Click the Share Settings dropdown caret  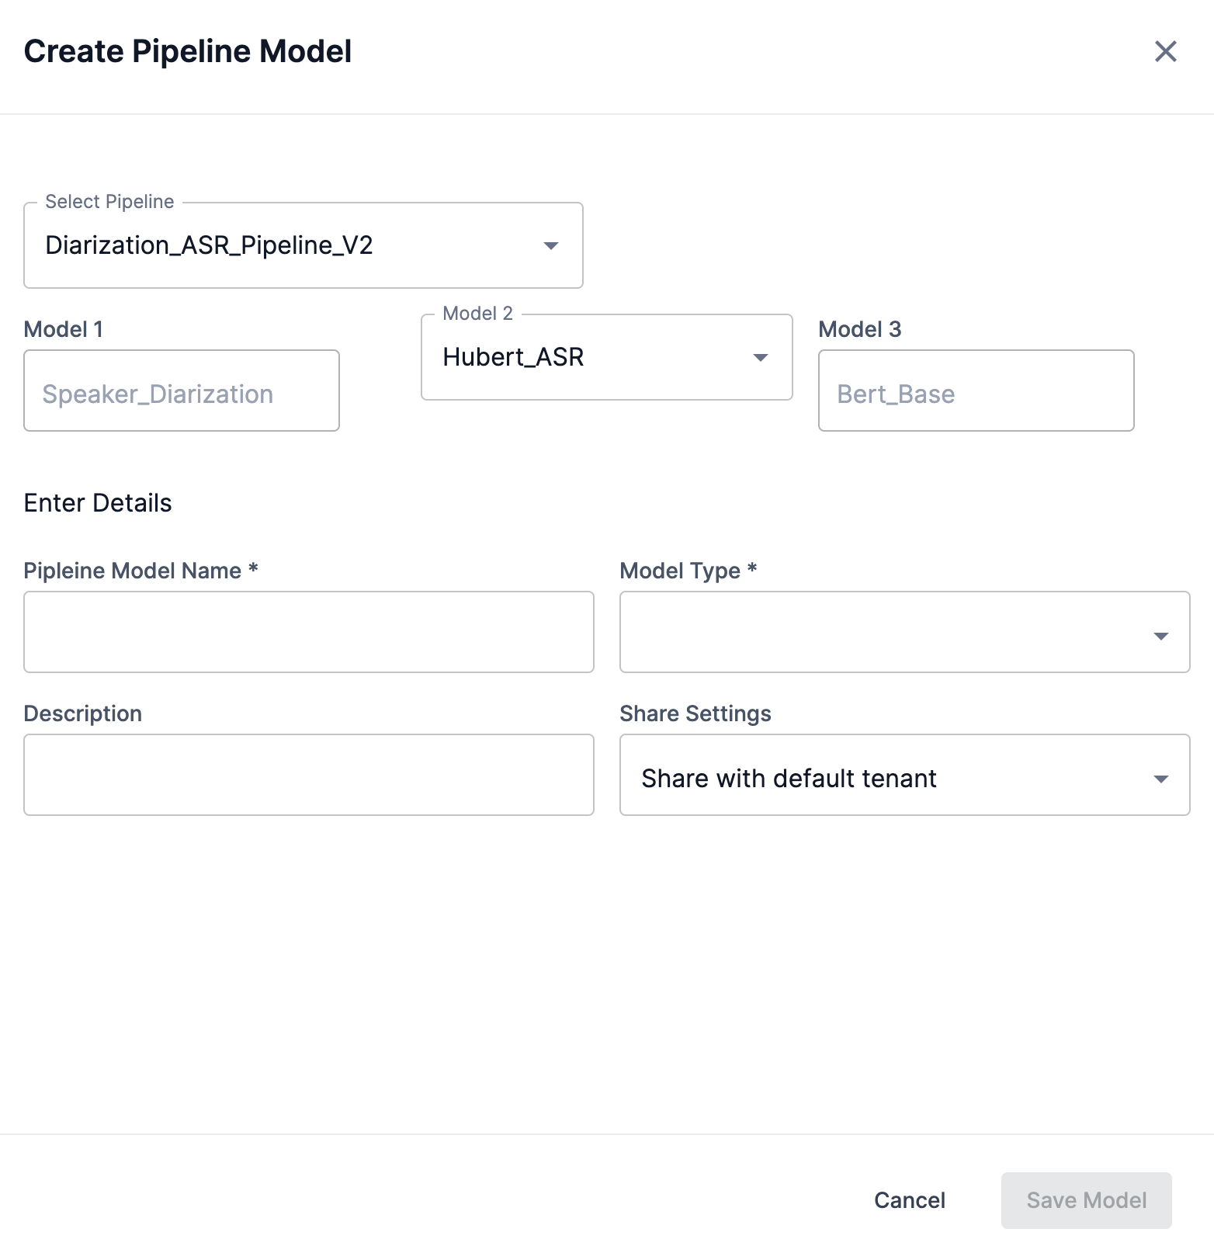[1160, 777]
